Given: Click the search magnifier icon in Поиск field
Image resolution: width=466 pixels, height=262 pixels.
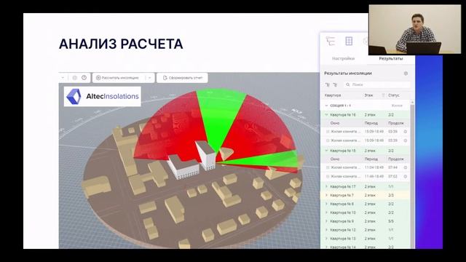Looking at the screenshot, I should pos(348,84).
